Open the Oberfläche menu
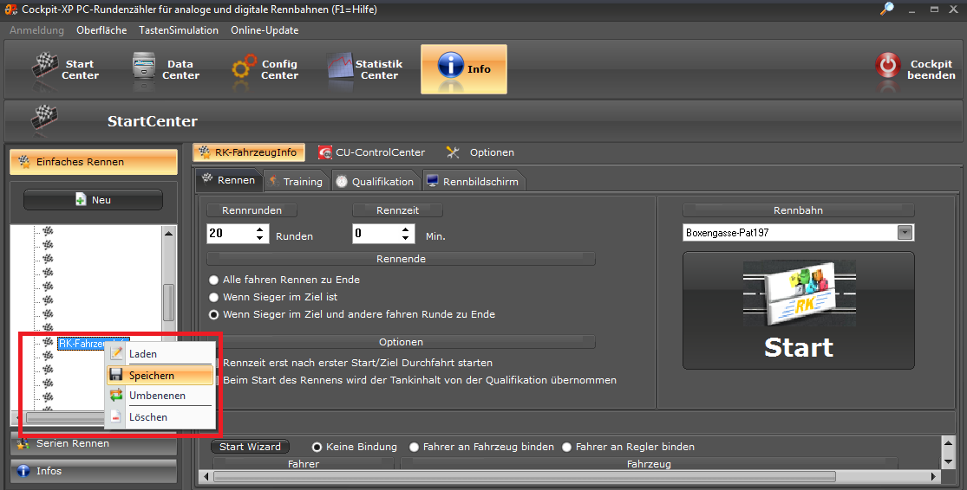The image size is (967, 490). (x=101, y=30)
